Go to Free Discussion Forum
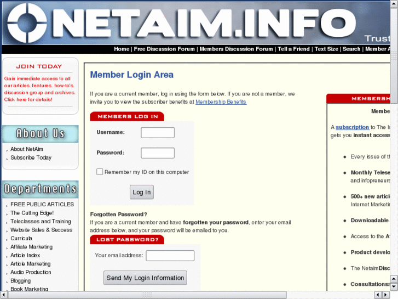398x299 pixels. [164, 49]
